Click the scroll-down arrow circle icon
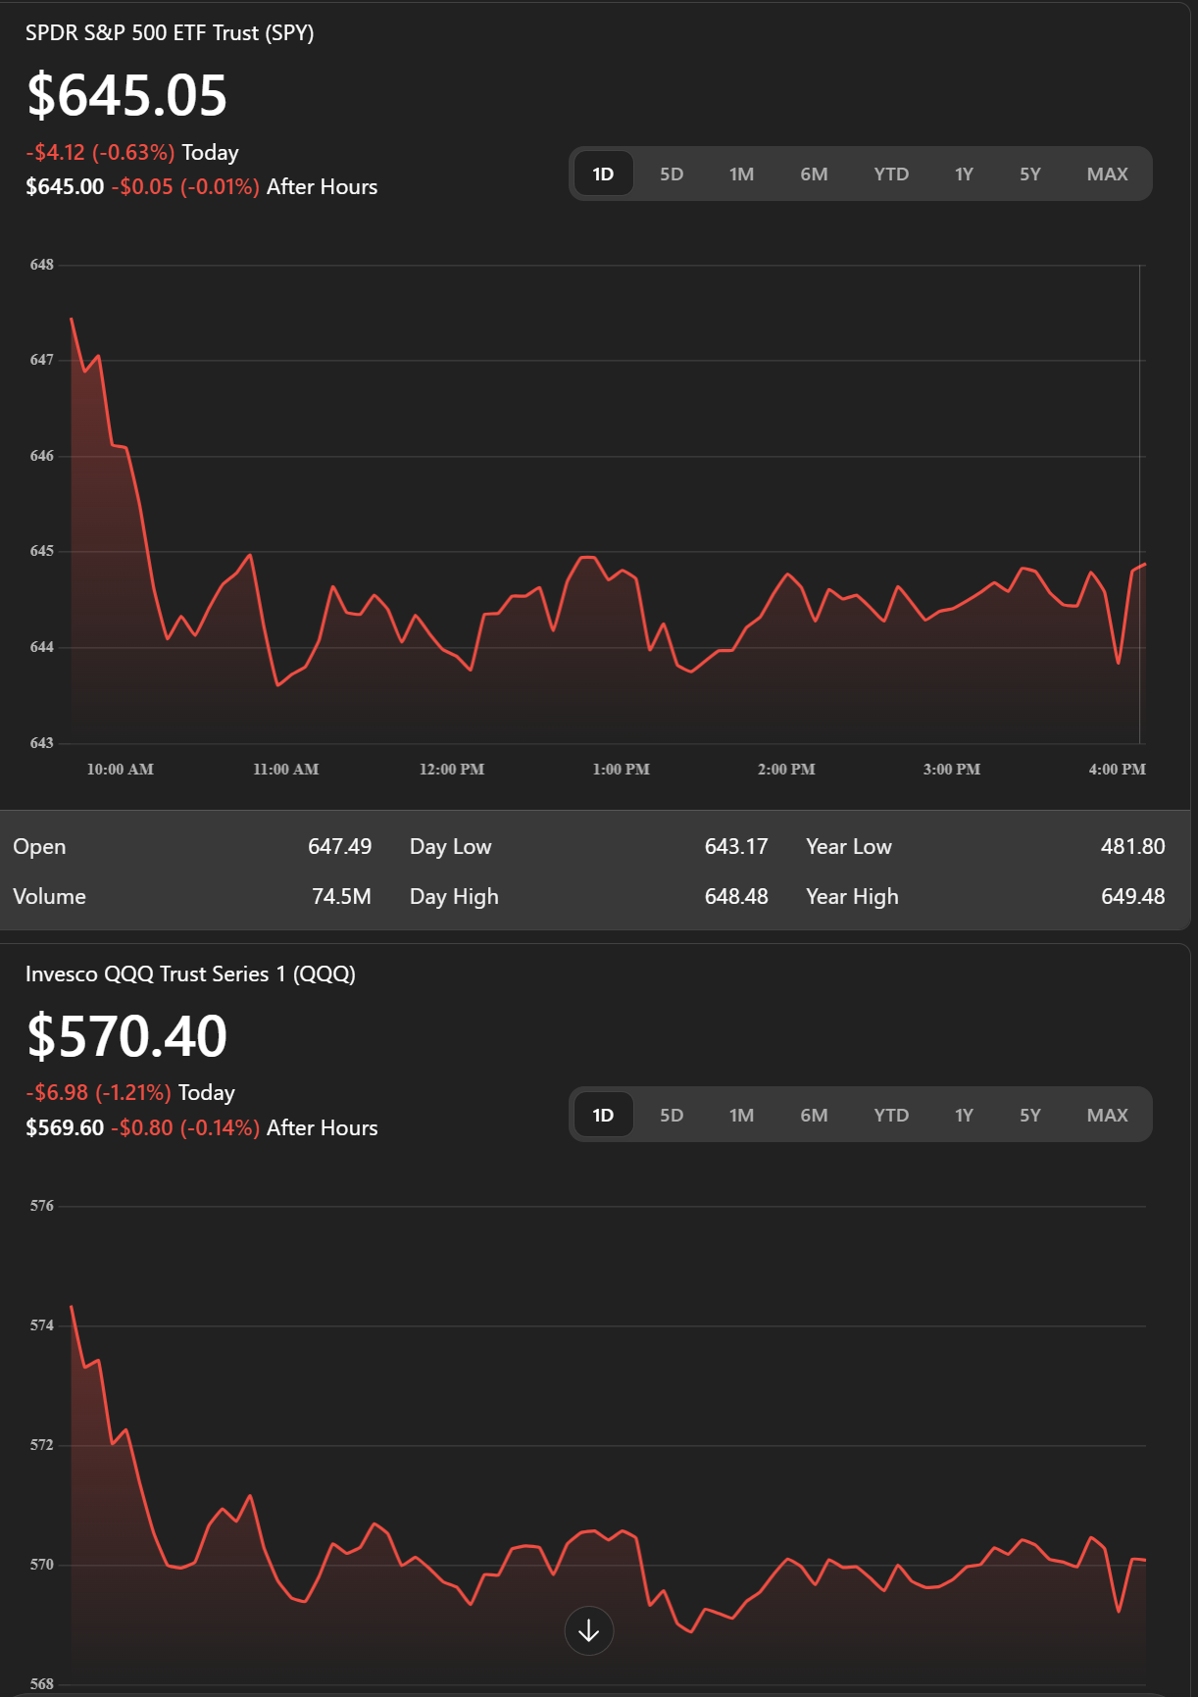This screenshot has height=1697, width=1198. (x=589, y=1630)
